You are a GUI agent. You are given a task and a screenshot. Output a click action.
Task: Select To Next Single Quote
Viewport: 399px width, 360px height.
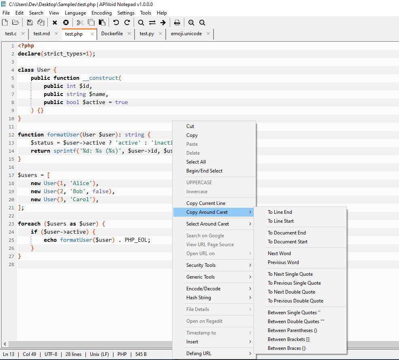tap(300, 274)
